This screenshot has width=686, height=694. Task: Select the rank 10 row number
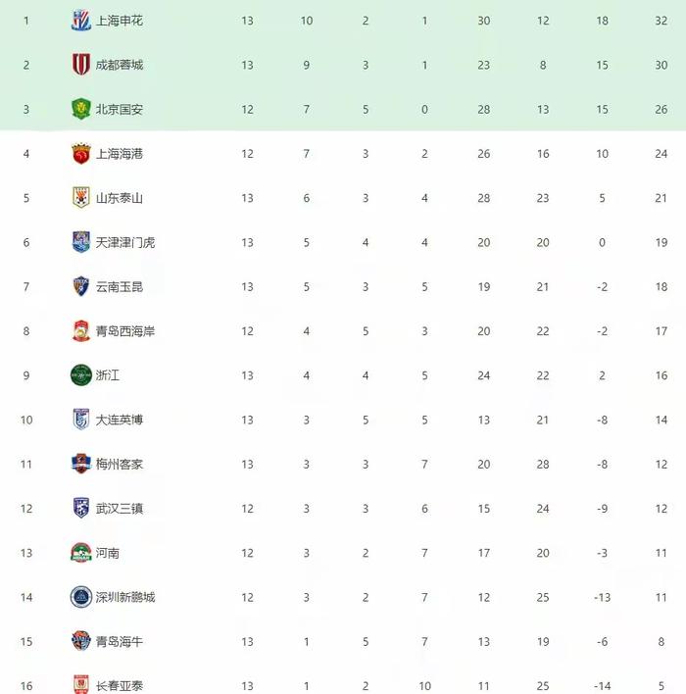[26, 420]
